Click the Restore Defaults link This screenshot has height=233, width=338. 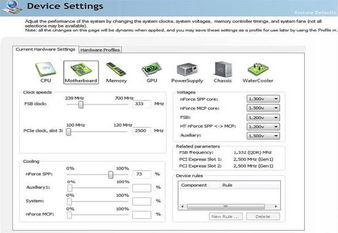click(x=315, y=12)
